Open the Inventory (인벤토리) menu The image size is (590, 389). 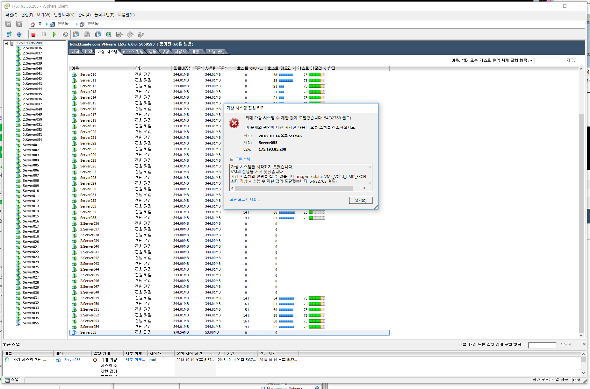click(x=64, y=15)
